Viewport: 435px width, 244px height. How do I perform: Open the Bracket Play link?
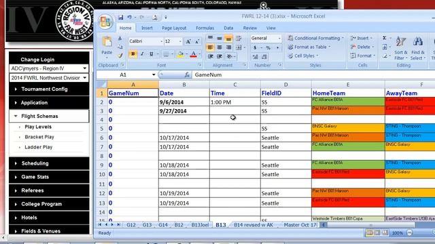coord(39,137)
